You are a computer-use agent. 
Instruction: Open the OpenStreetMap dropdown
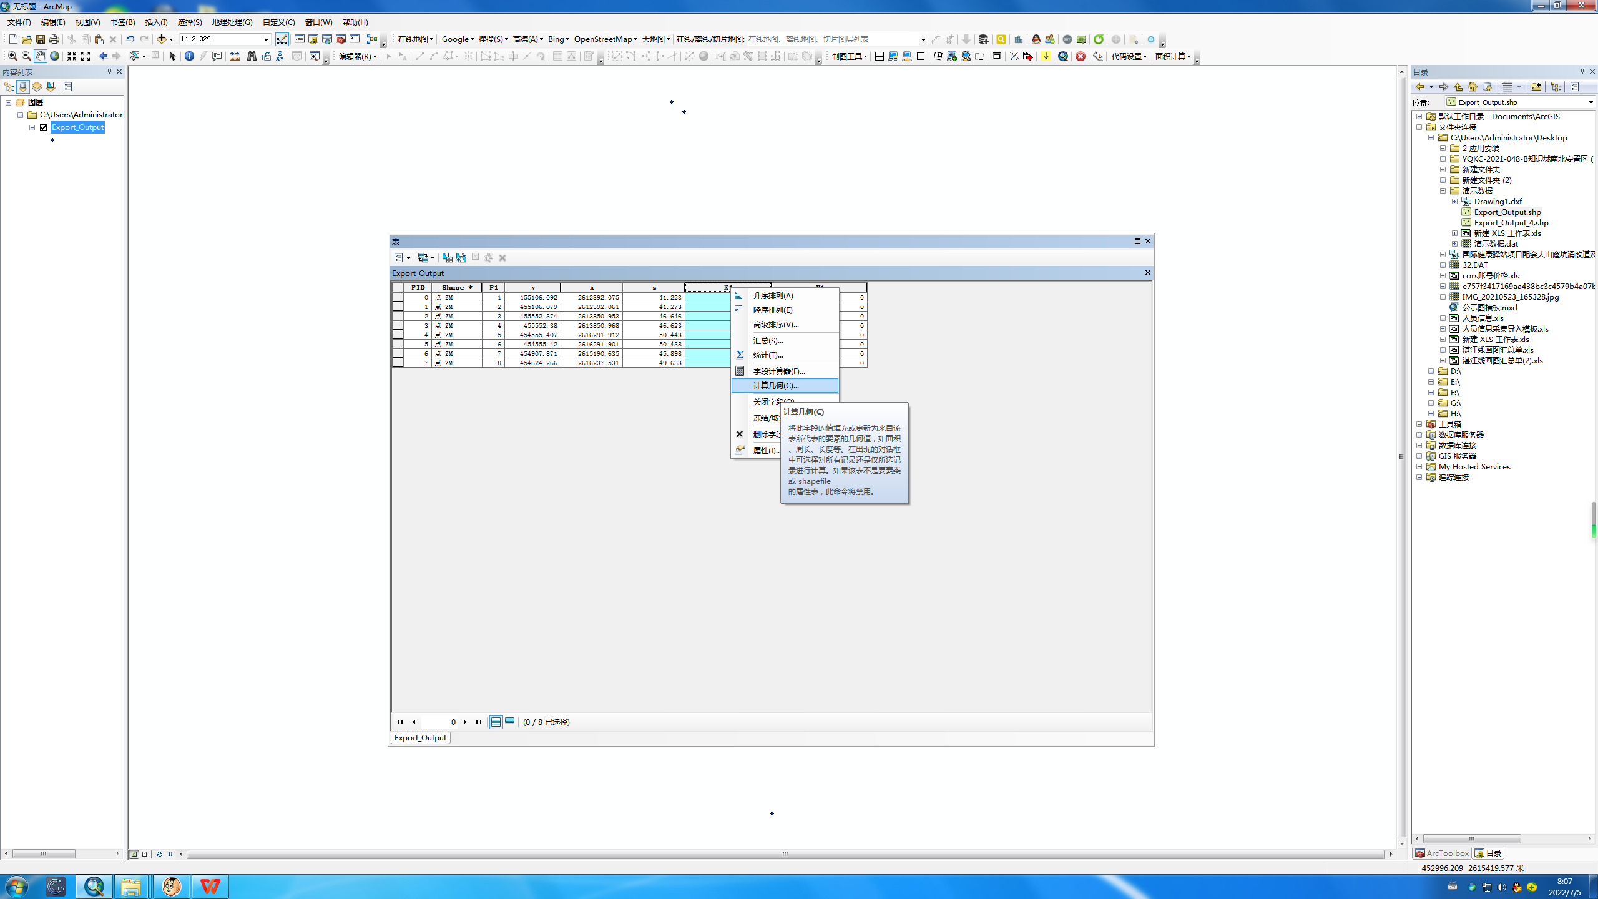tap(605, 39)
